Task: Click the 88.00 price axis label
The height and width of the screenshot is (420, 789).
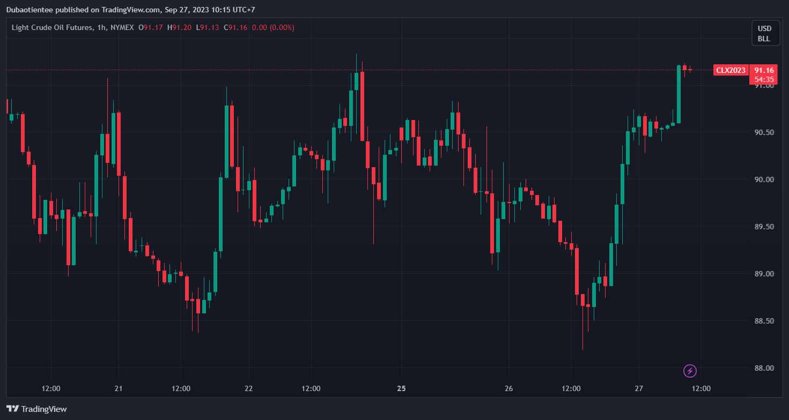Action: (x=764, y=368)
